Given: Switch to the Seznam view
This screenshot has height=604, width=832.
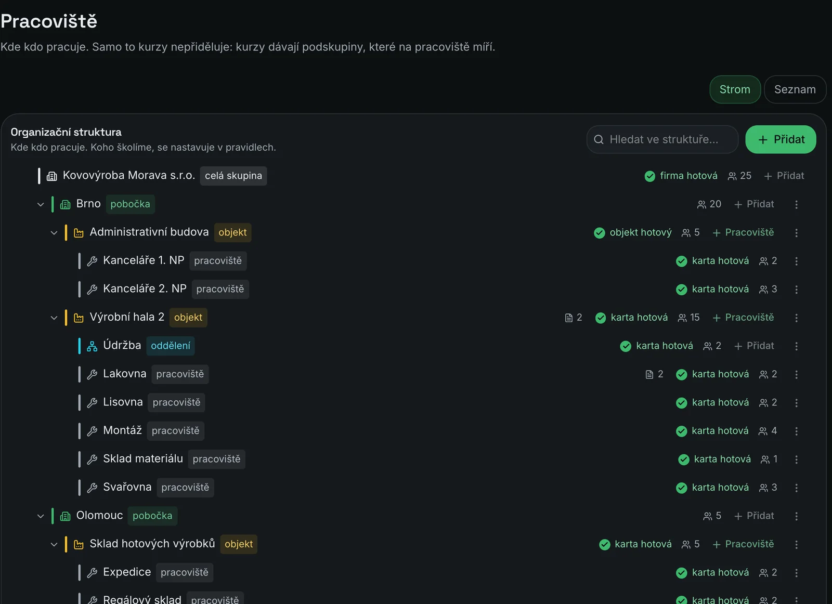Looking at the screenshot, I should coord(795,89).
